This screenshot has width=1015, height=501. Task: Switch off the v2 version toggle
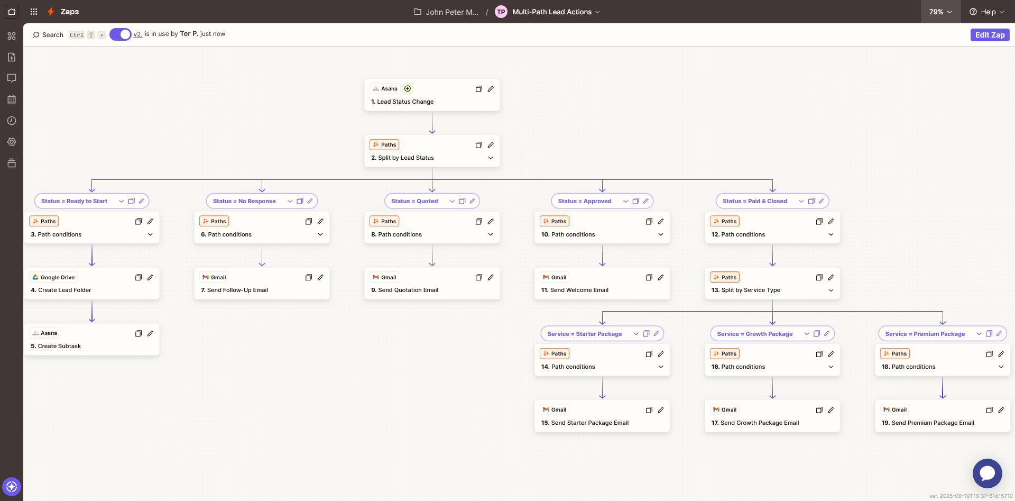pyautogui.click(x=119, y=34)
